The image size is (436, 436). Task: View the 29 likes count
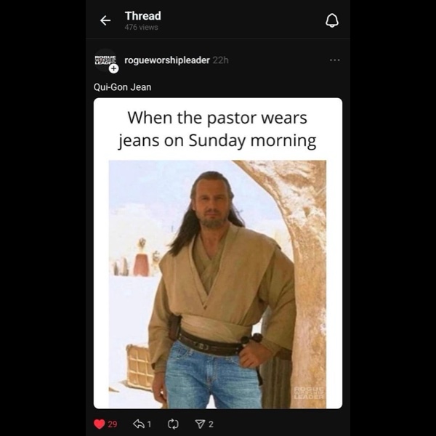pyautogui.click(x=113, y=424)
